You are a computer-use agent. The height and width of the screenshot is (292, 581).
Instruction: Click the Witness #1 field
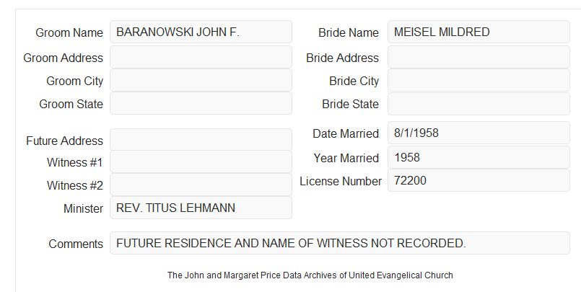click(201, 162)
